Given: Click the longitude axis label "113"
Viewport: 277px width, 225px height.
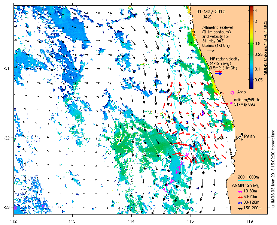Looking at the screenshot, I should (x=72, y=221).
